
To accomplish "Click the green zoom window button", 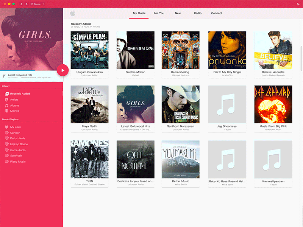I will pyautogui.click(x=14, y=3).
